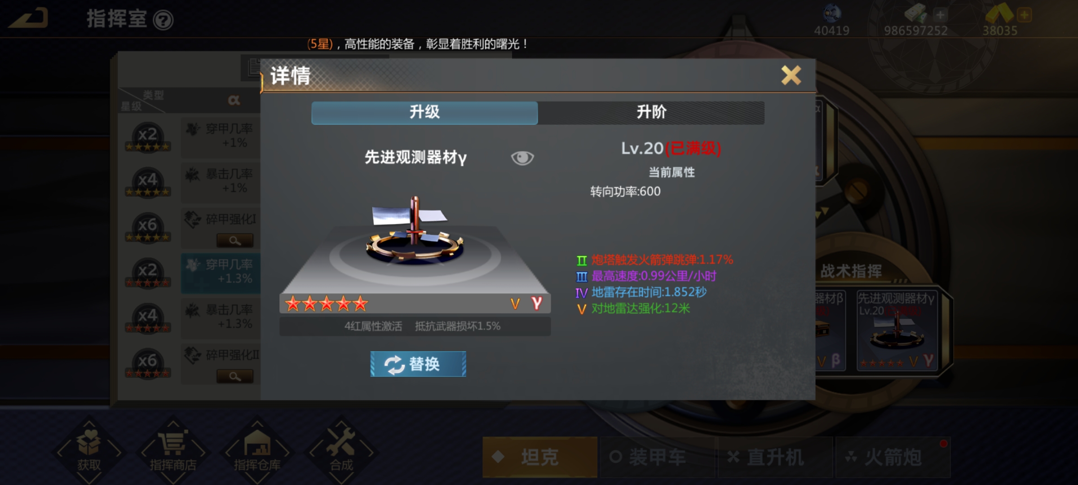
Task: Open the 指挥商店 shop cart icon
Action: click(173, 450)
